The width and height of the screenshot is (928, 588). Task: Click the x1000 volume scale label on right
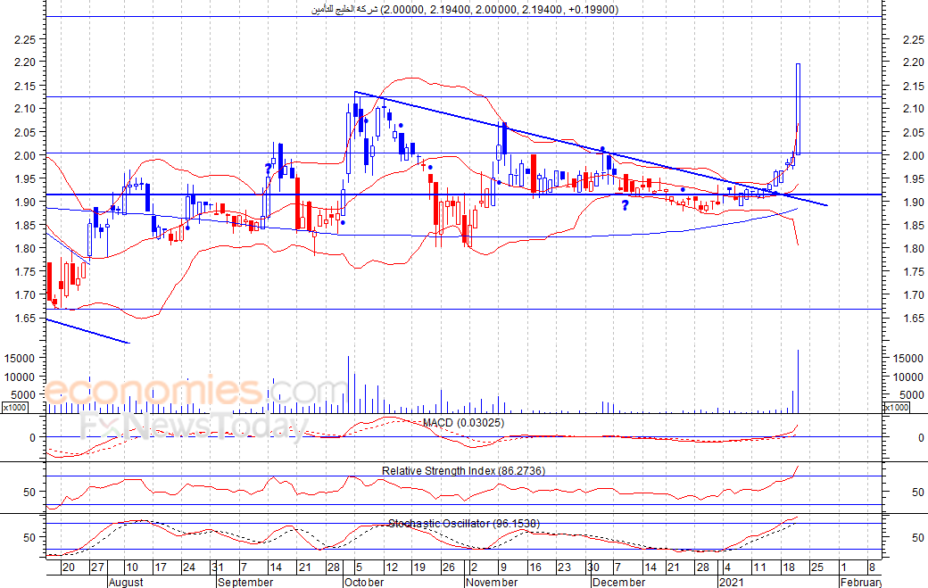click(x=896, y=407)
